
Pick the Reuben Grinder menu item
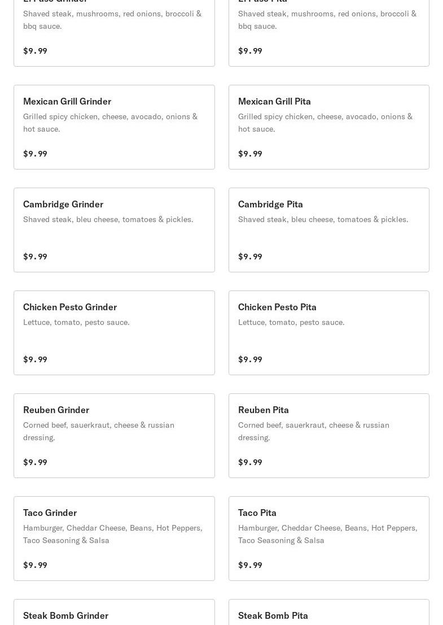click(114, 436)
